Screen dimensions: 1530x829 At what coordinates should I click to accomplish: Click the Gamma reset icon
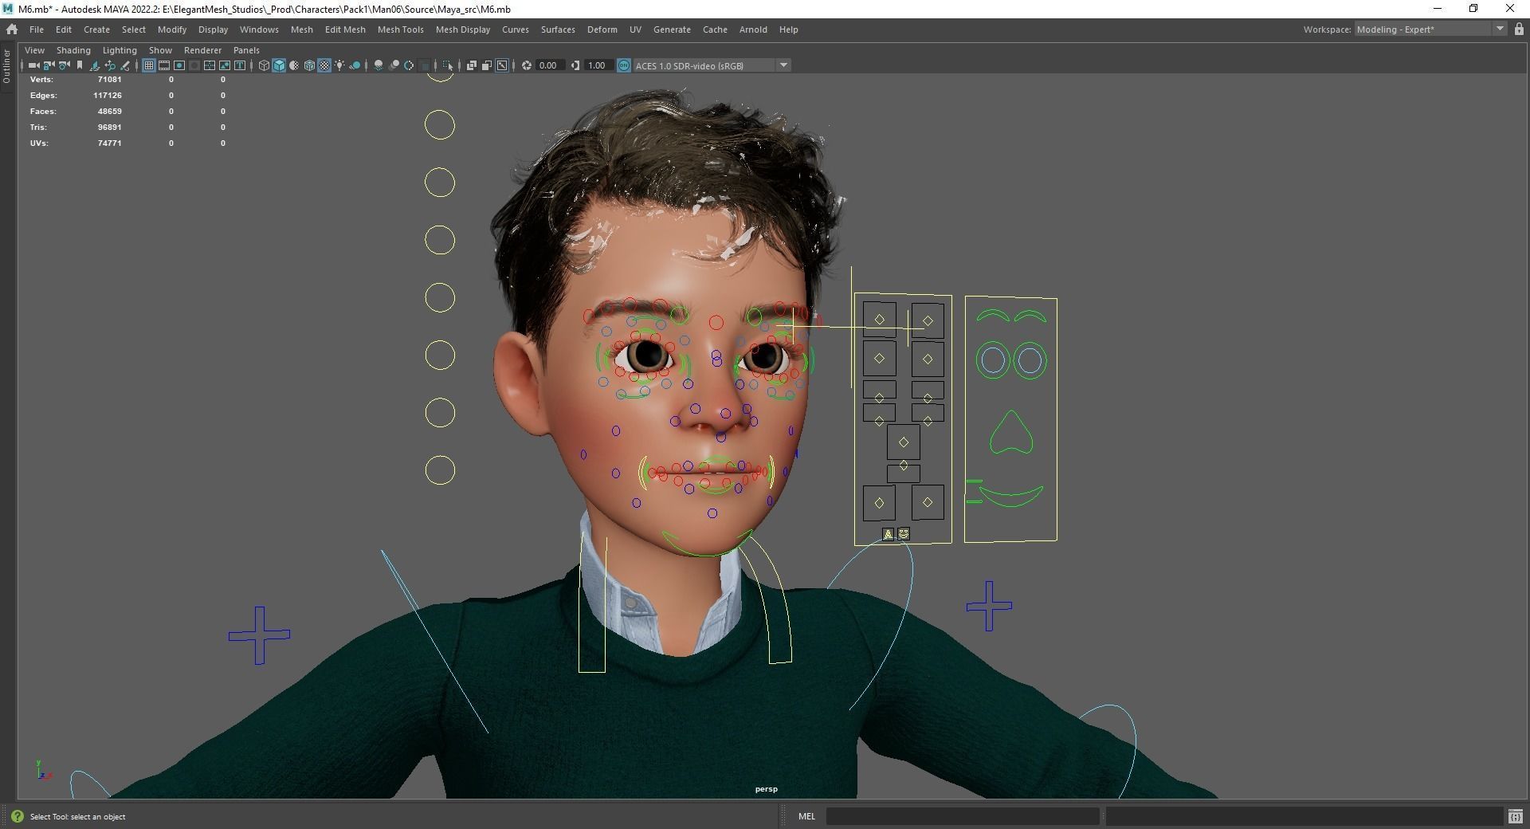pos(575,65)
